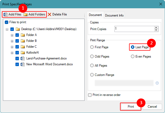This screenshot has height=113, width=165.
Task: Select the Folder B tree row text
Action: pyautogui.click(x=31, y=41)
